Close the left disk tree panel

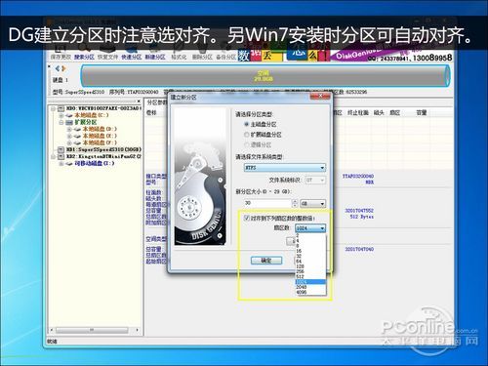[139, 102]
